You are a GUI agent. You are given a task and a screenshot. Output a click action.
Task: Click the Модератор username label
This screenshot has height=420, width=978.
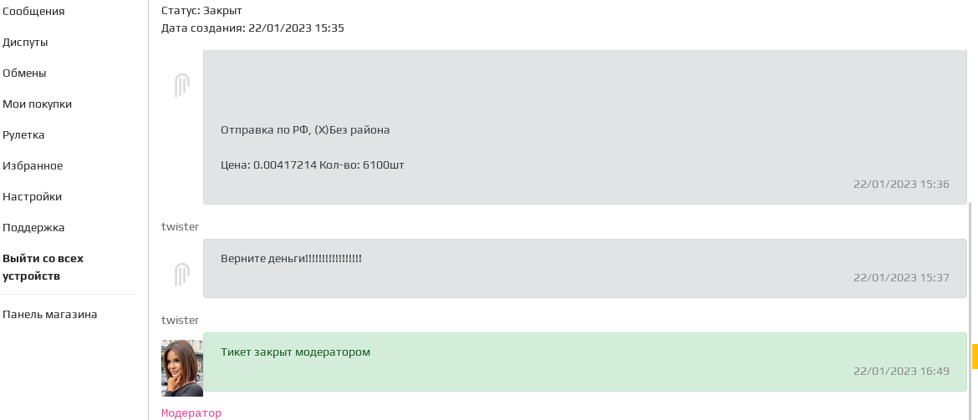191,413
